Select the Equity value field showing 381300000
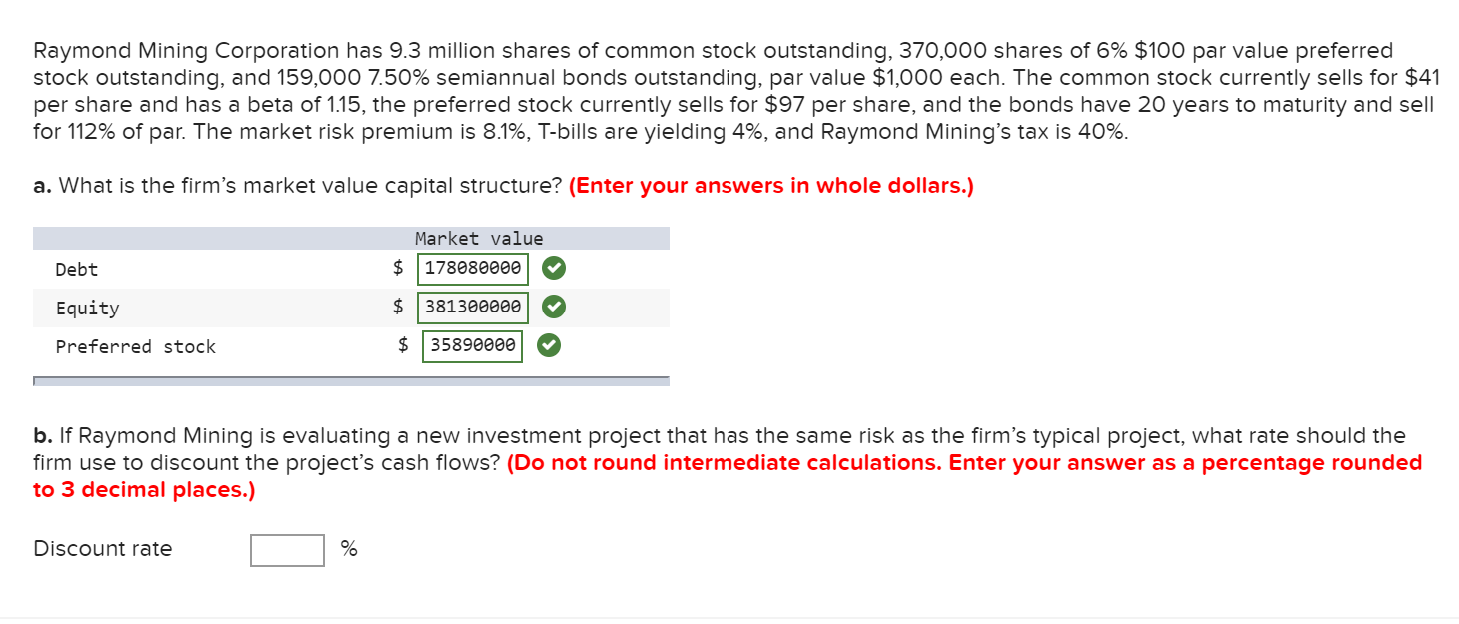This screenshot has height=624, width=1459. pyautogui.click(x=472, y=307)
